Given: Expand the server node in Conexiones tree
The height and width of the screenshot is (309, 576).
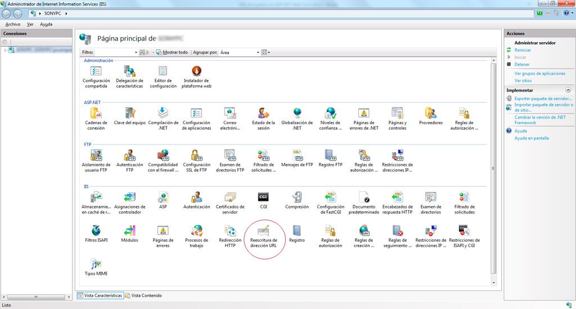Looking at the screenshot, I should (x=6, y=50).
